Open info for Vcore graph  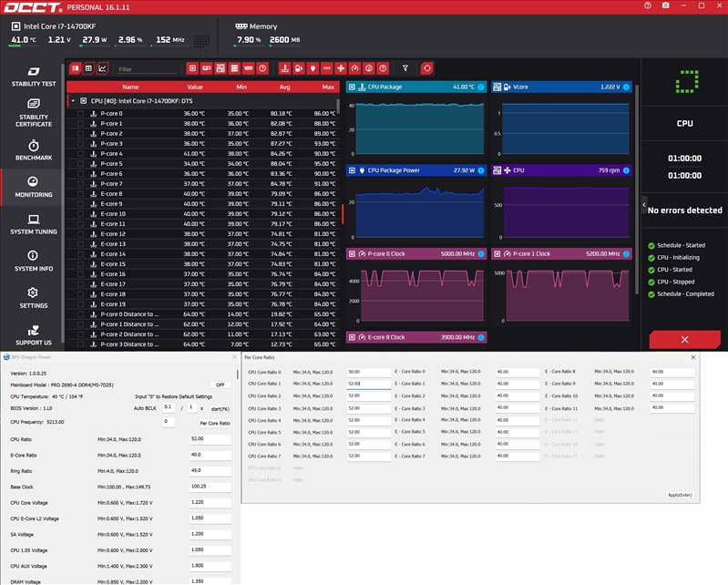click(626, 87)
